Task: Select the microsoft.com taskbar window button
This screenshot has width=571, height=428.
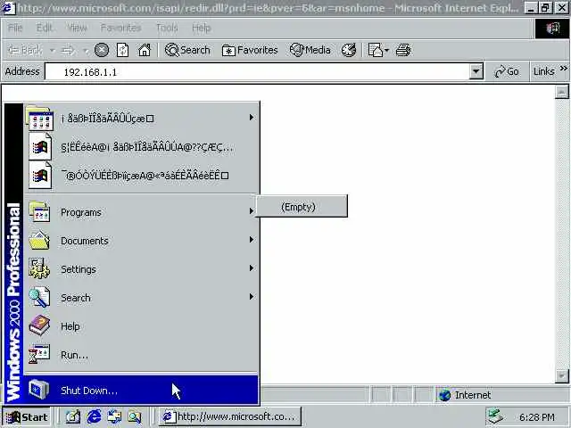Action: 230,416
